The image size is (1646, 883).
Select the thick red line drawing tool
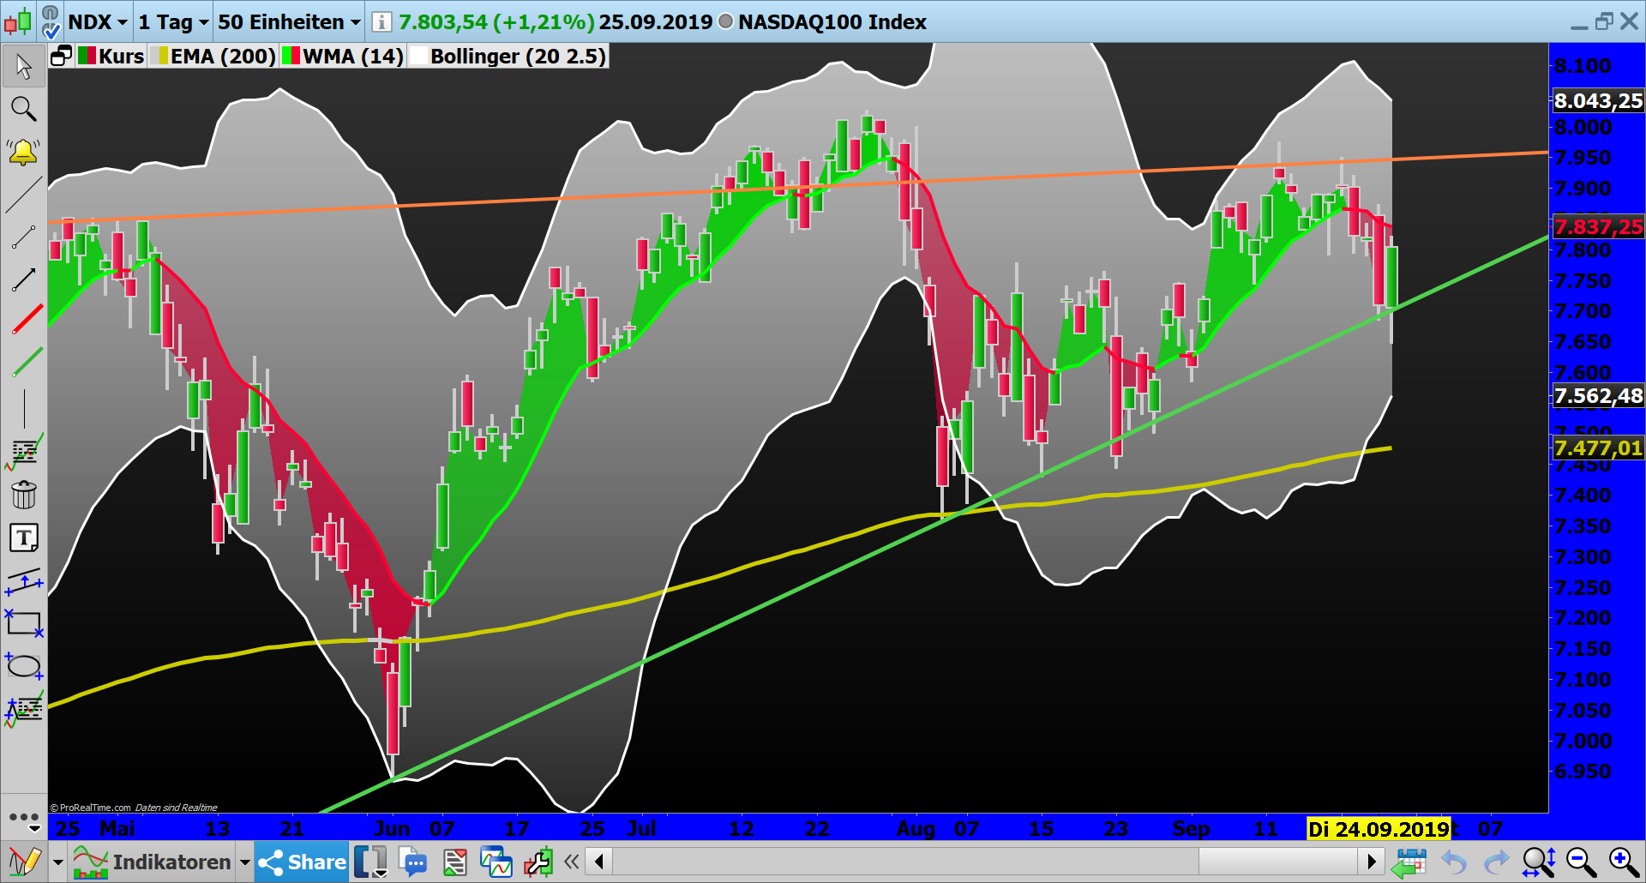coord(27,320)
